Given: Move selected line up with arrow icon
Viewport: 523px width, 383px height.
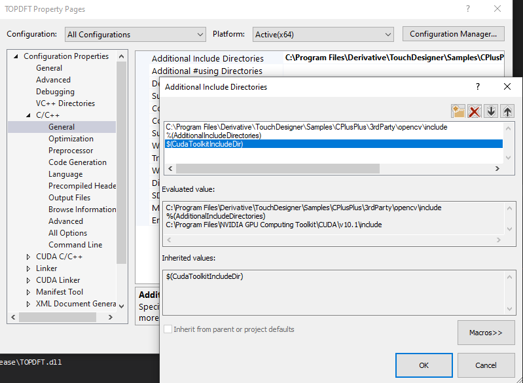Looking at the screenshot, I should [507, 111].
